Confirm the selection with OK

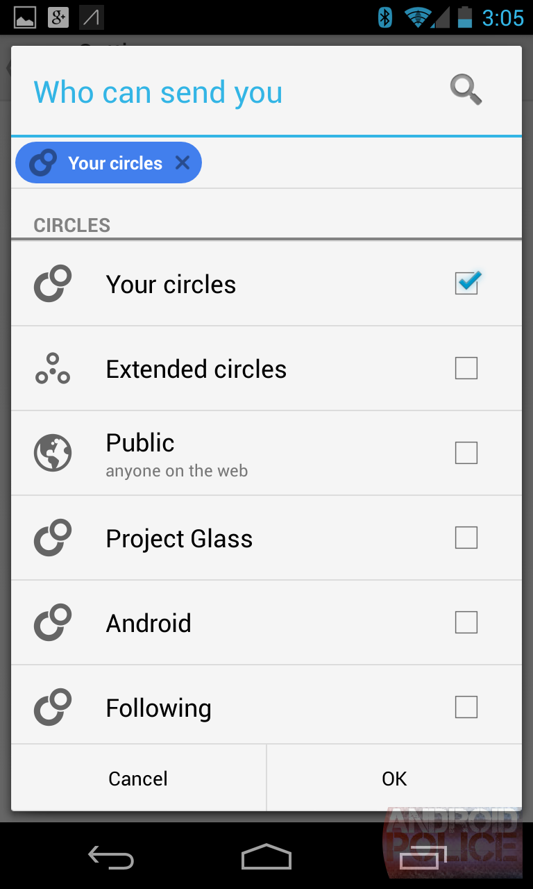point(394,779)
